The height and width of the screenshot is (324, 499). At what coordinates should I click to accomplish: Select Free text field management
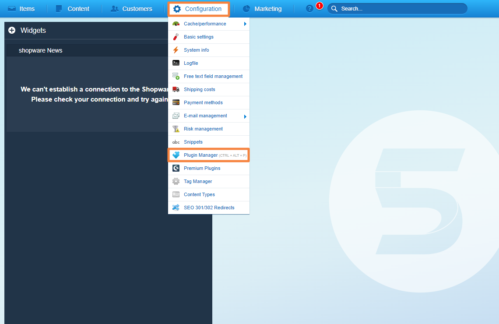(x=213, y=76)
